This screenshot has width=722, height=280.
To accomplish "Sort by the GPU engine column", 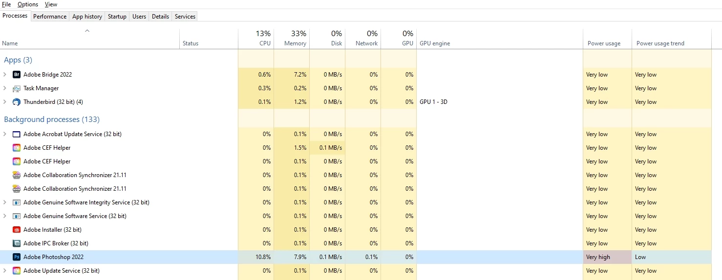I will 500,39.
